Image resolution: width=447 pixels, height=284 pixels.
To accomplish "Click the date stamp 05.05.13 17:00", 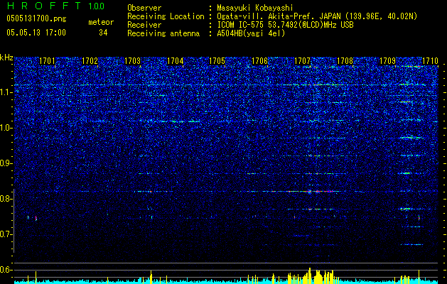I will (36, 33).
